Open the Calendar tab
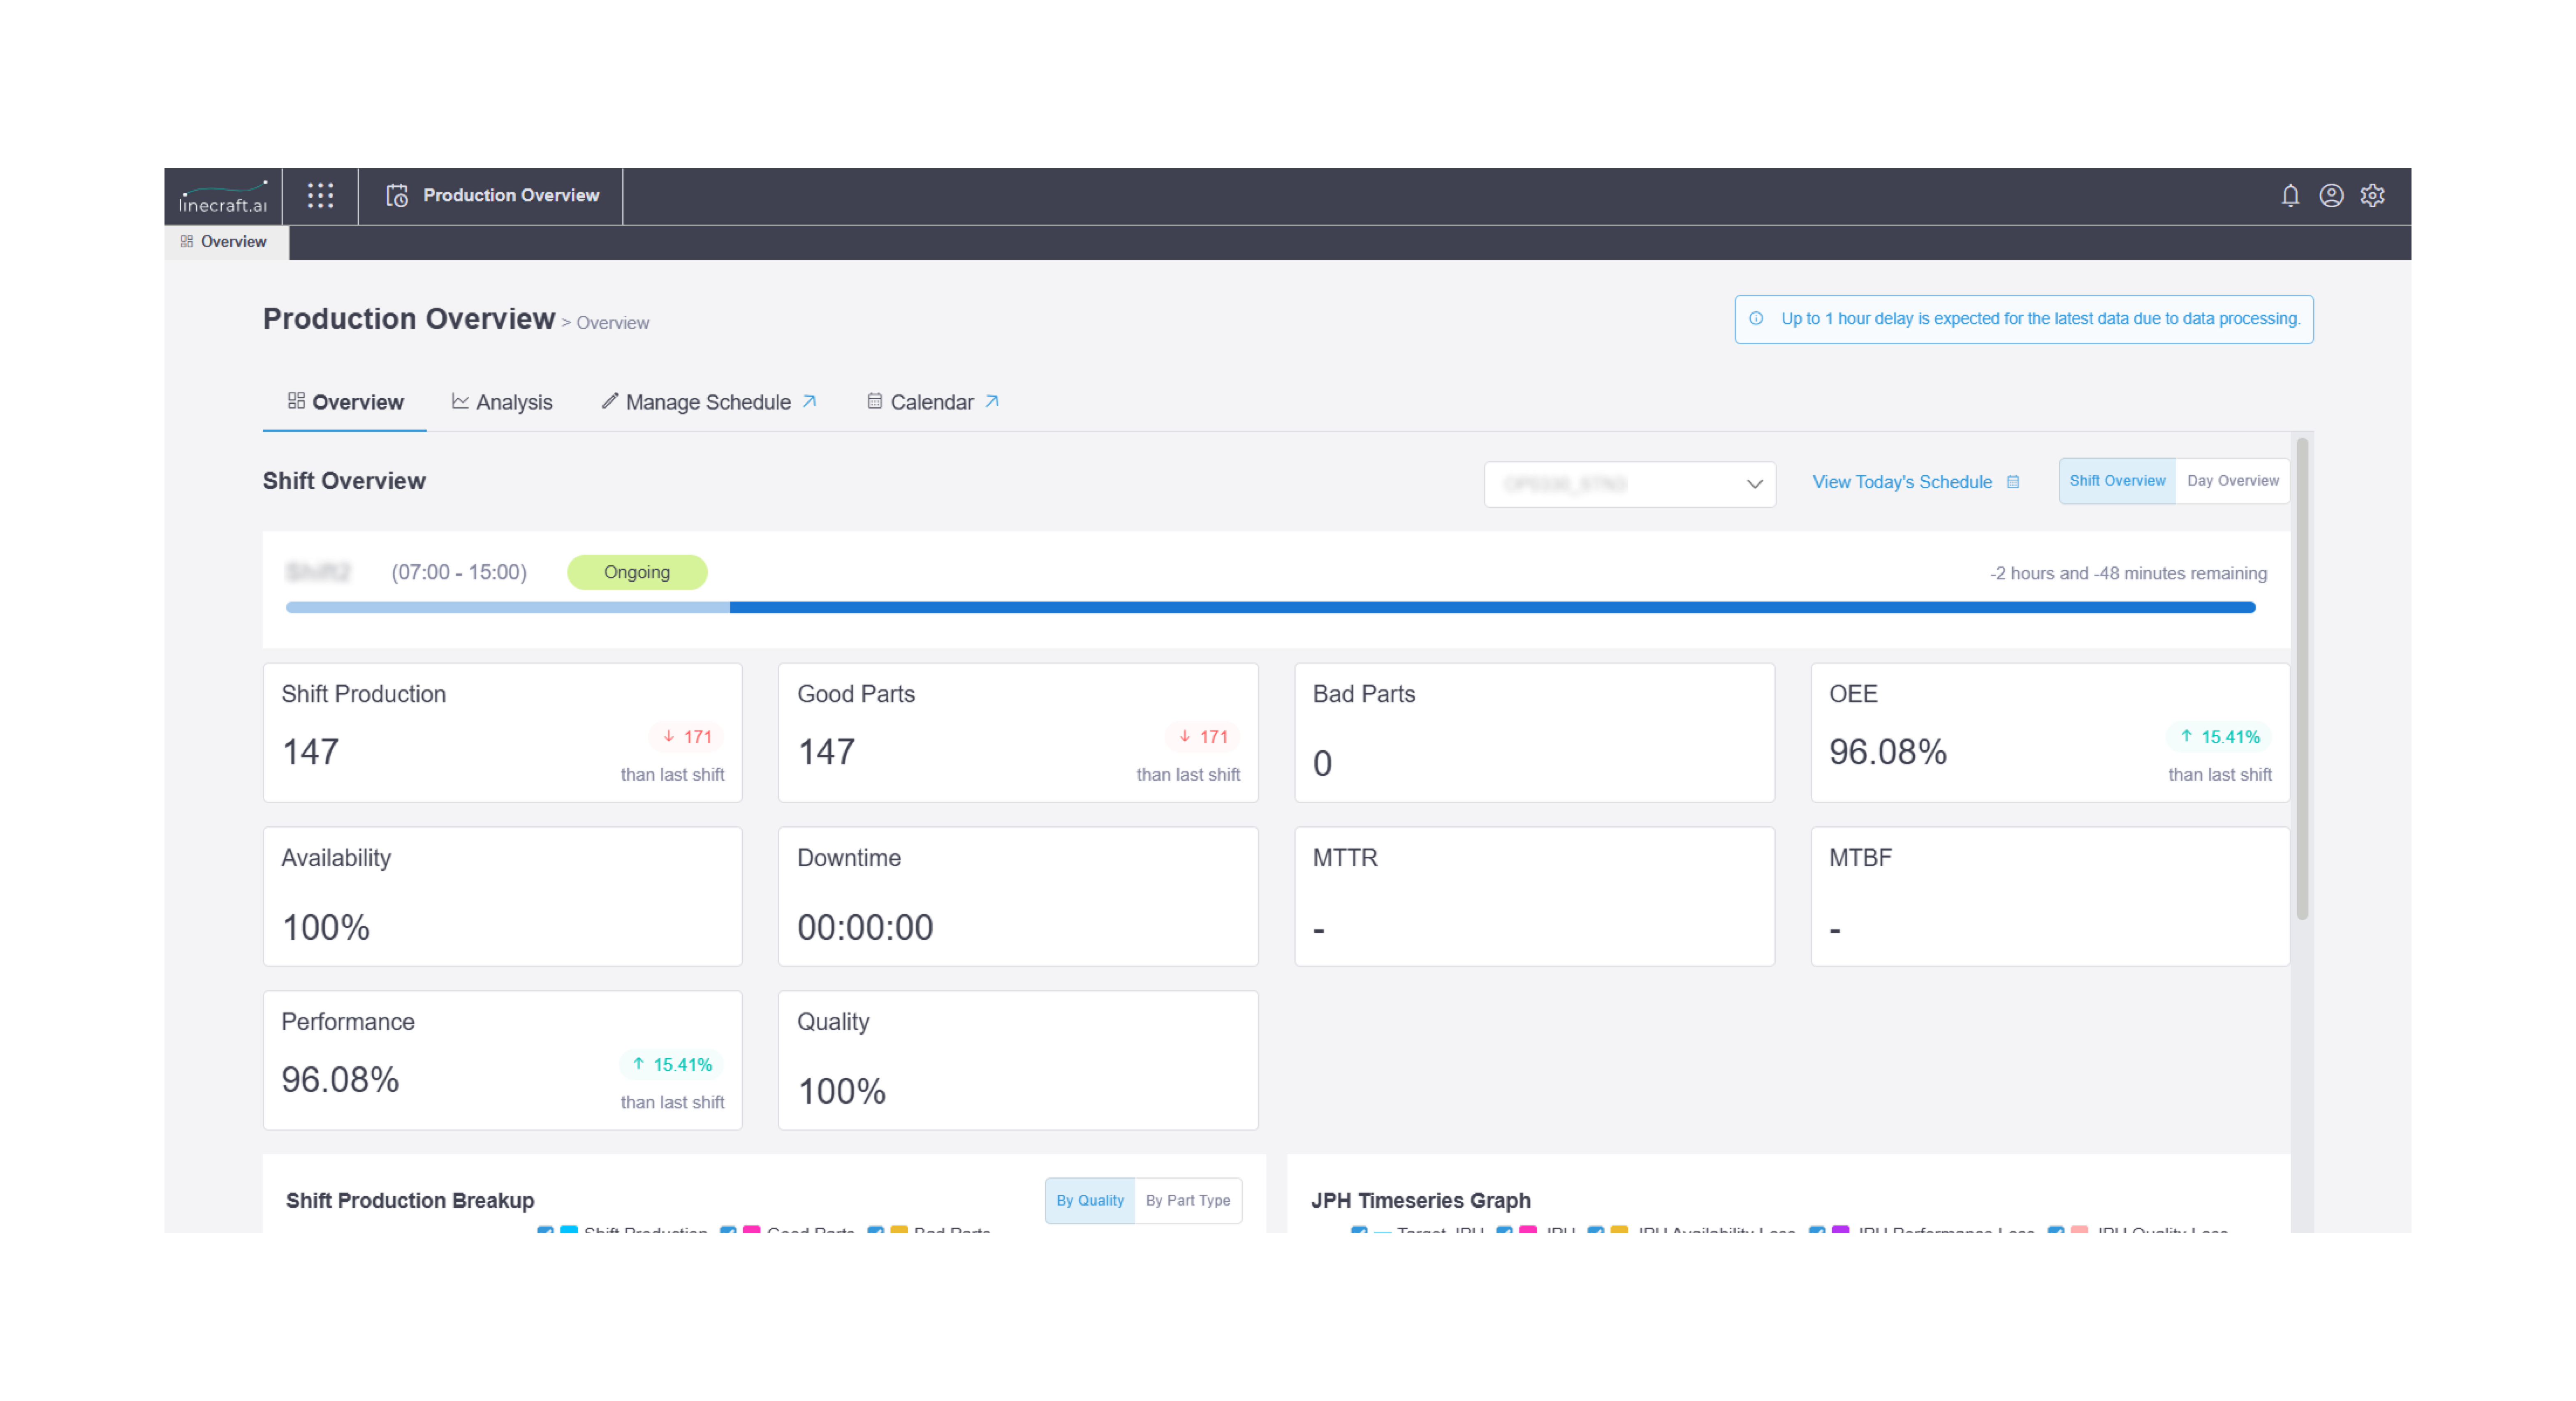 [933, 402]
